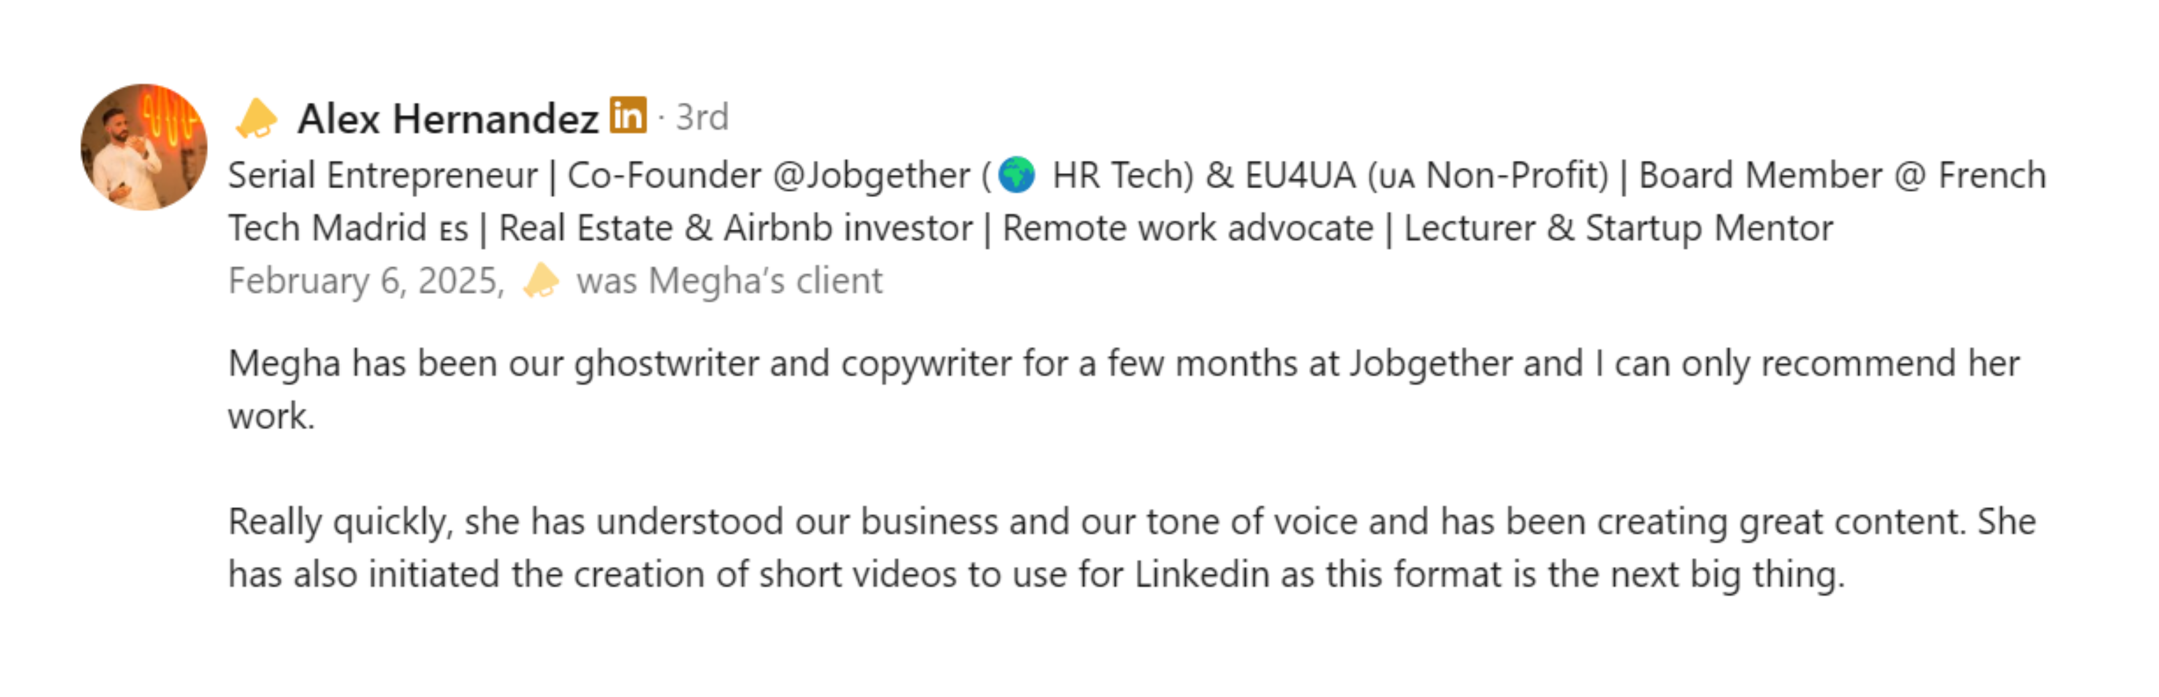Image resolution: width=2159 pixels, height=697 pixels.
Task: Click the megaphone emoji before the name
Action: [256, 118]
